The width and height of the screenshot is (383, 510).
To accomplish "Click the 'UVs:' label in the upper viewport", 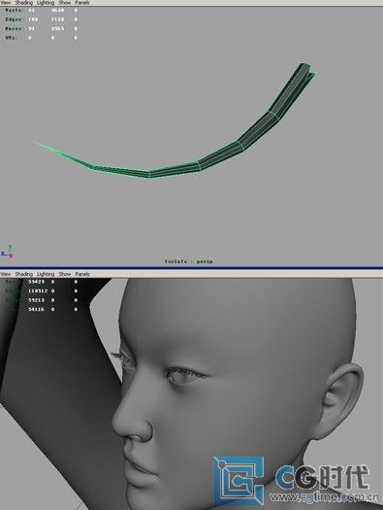I will pyautogui.click(x=11, y=38).
